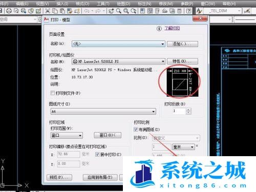
Task: Click the Redo arrow icon
Action: point(98,11)
